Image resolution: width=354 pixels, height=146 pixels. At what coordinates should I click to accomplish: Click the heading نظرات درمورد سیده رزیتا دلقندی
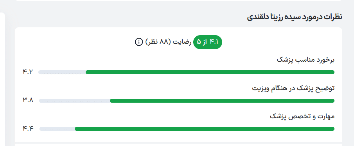(295, 17)
